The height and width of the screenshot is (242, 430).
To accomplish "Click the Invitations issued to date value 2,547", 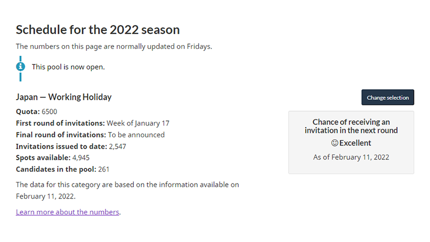I will tap(117, 146).
